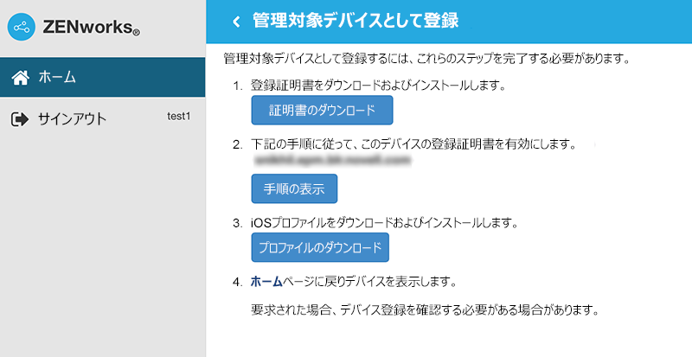Click the 管理対象デバイスとして登録 header title

355,21
